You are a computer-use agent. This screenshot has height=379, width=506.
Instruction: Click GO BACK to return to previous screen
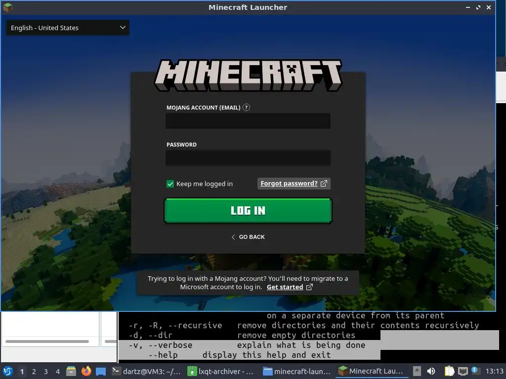pos(248,237)
